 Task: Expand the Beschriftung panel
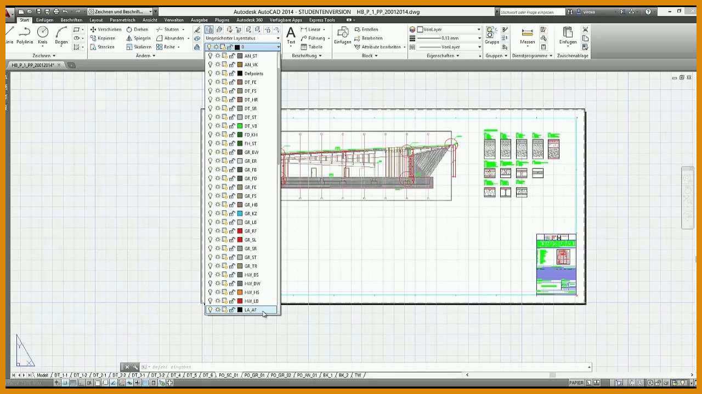307,56
